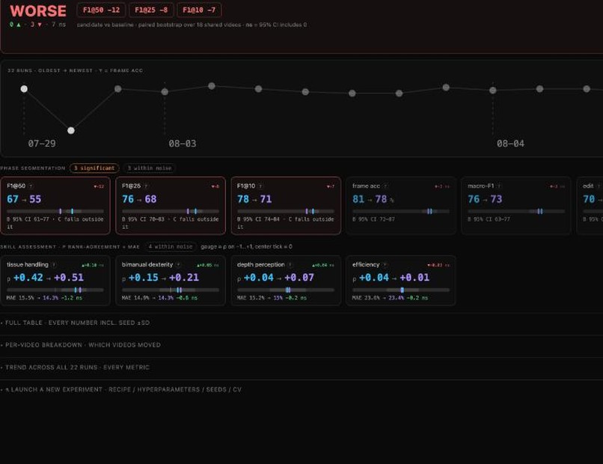Screen dimensions: 603x464
Task: Open the help icon beside frame acc
Action: coord(385,186)
